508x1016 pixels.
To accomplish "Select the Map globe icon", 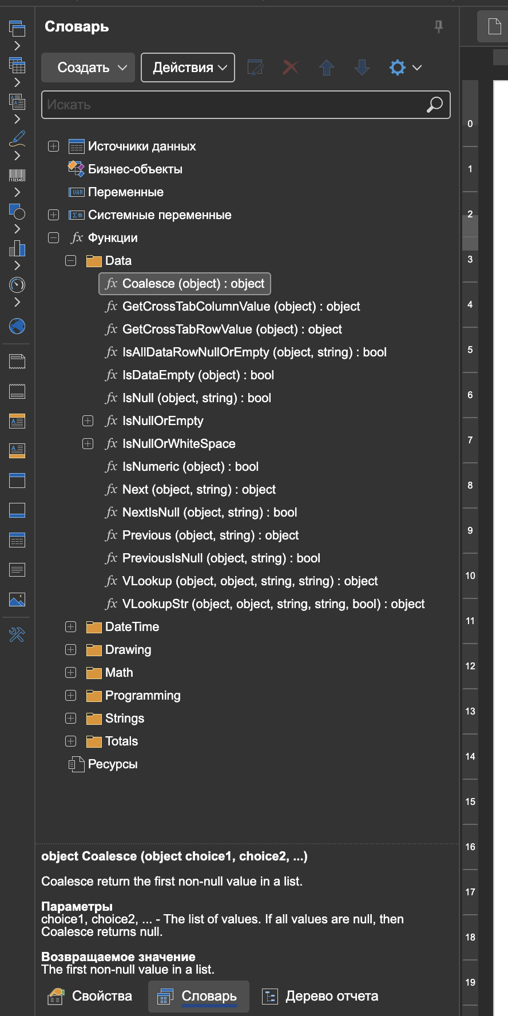I will tap(17, 326).
